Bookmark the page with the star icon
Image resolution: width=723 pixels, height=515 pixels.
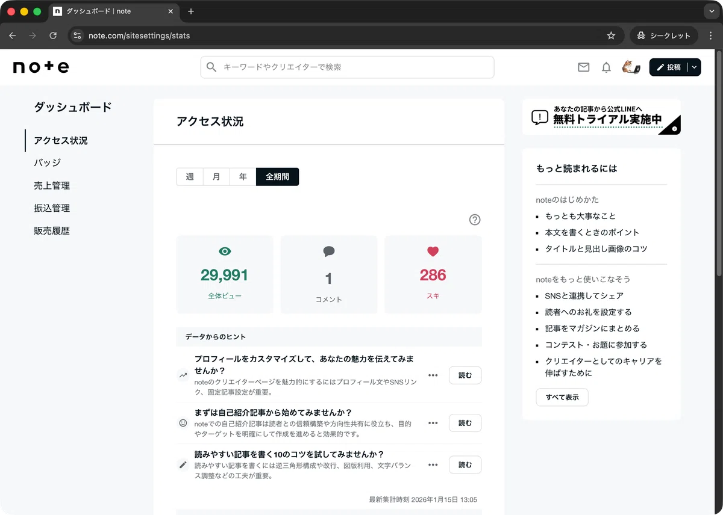(x=611, y=35)
